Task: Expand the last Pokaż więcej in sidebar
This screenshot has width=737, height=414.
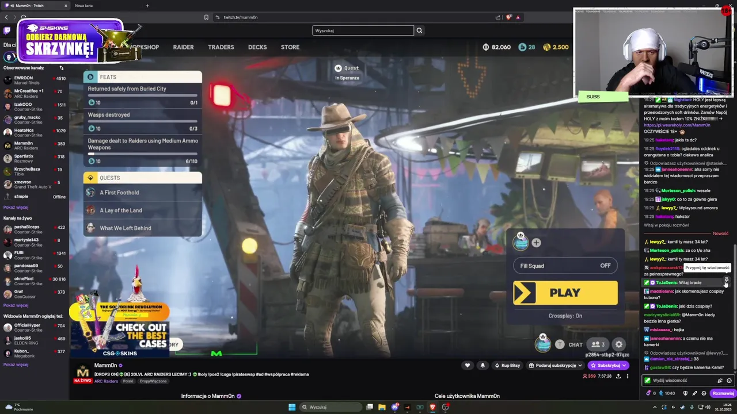Action: [x=16, y=365]
